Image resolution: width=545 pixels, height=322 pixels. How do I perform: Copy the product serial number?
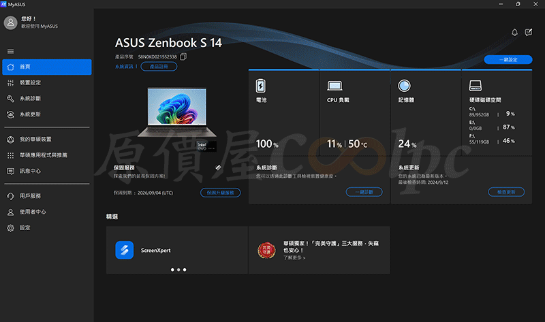pos(183,57)
